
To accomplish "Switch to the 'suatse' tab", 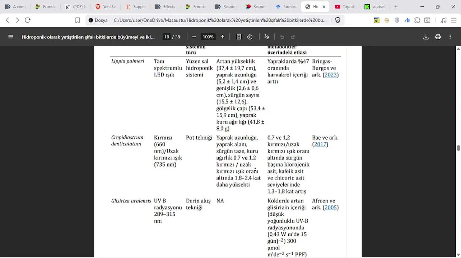I will 375,6.
